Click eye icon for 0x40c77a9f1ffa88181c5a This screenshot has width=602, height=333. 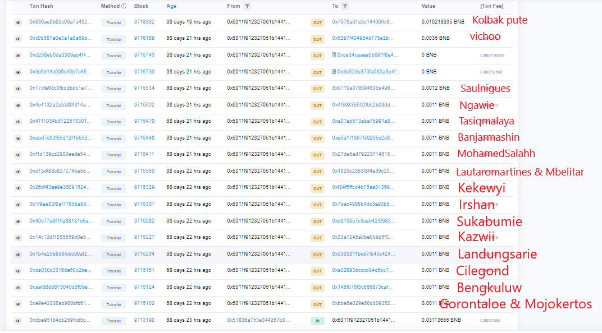[x=18, y=221]
